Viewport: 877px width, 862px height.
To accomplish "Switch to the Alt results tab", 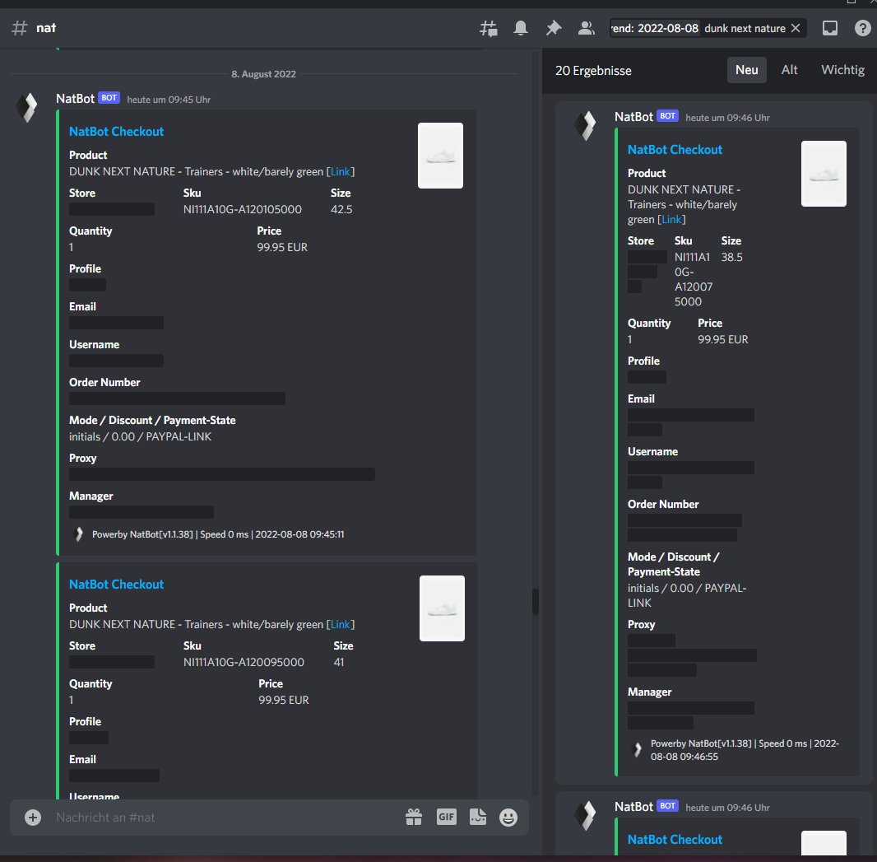I will click(789, 70).
